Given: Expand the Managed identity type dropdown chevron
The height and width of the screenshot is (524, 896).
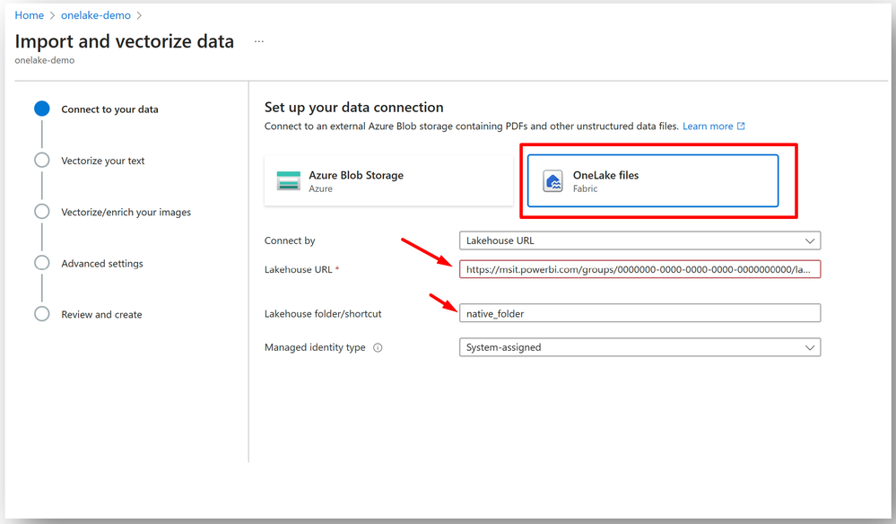Looking at the screenshot, I should (810, 347).
